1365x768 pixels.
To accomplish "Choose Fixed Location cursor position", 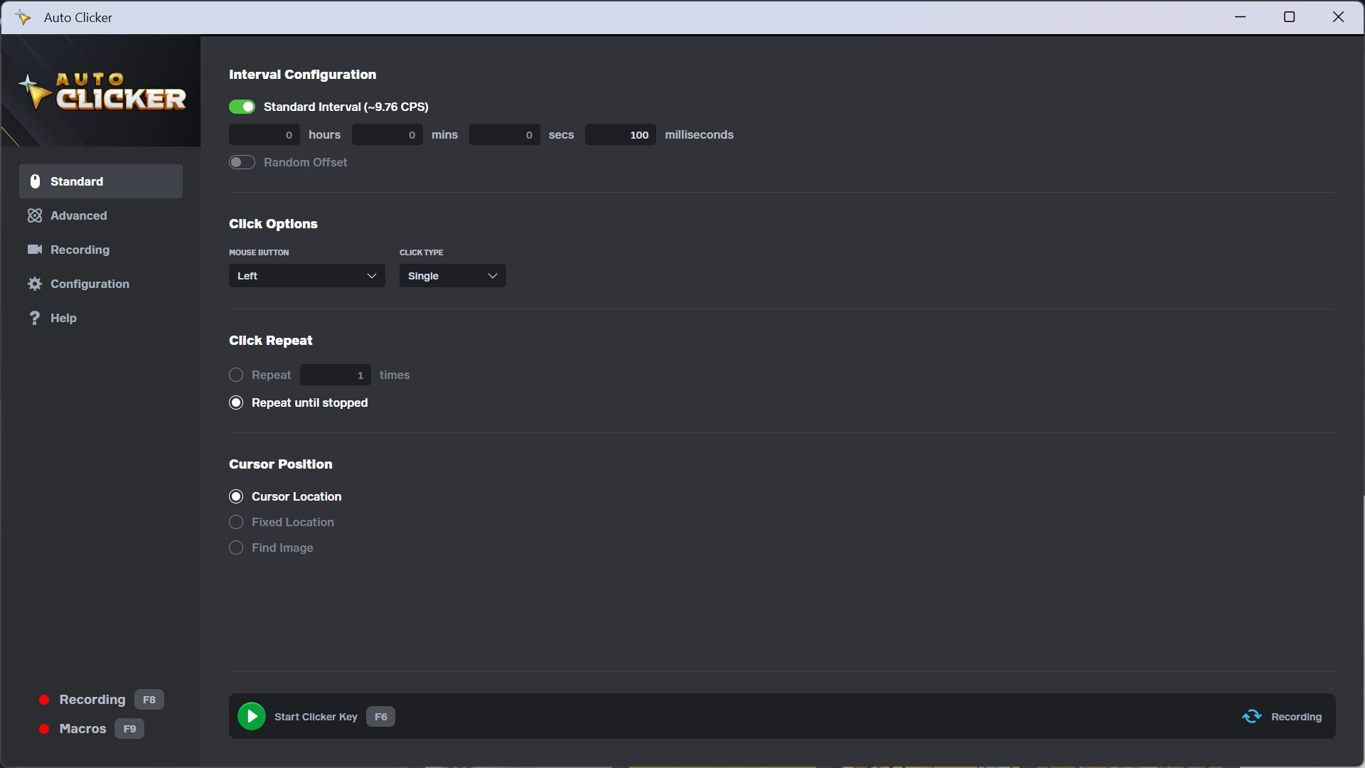I will pos(236,522).
